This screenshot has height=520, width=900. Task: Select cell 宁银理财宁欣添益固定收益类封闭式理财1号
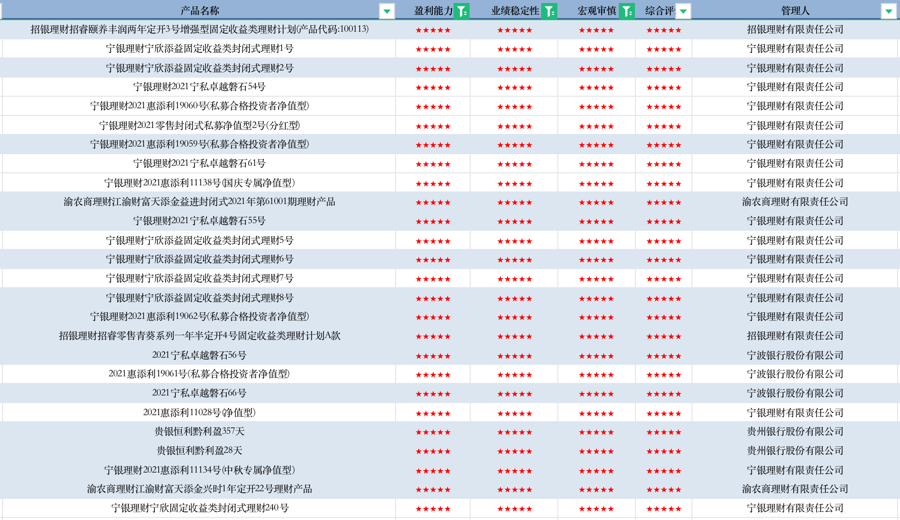(x=199, y=48)
